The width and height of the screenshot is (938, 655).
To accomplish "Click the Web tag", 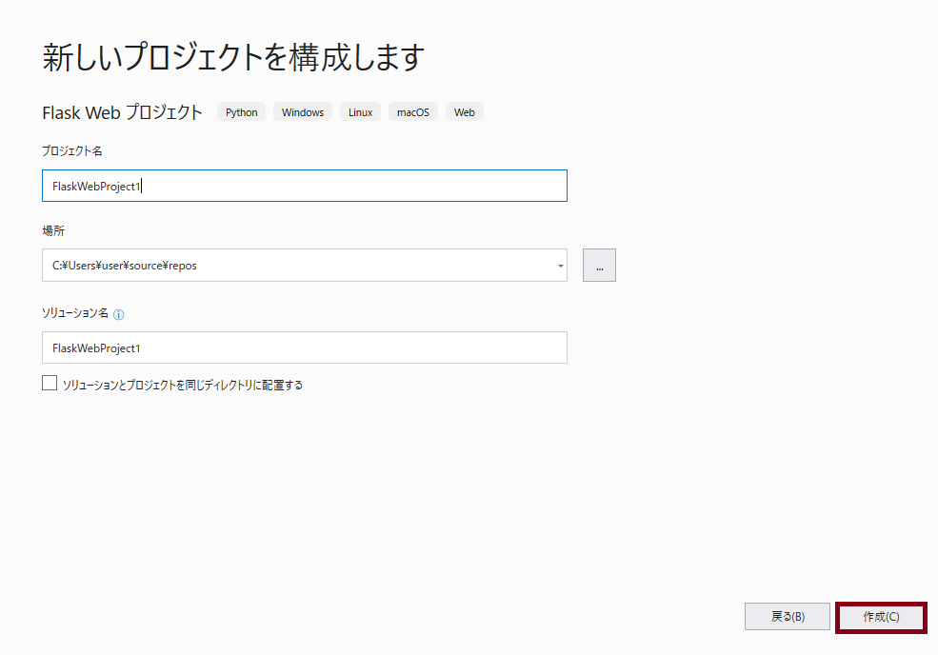I will [464, 112].
